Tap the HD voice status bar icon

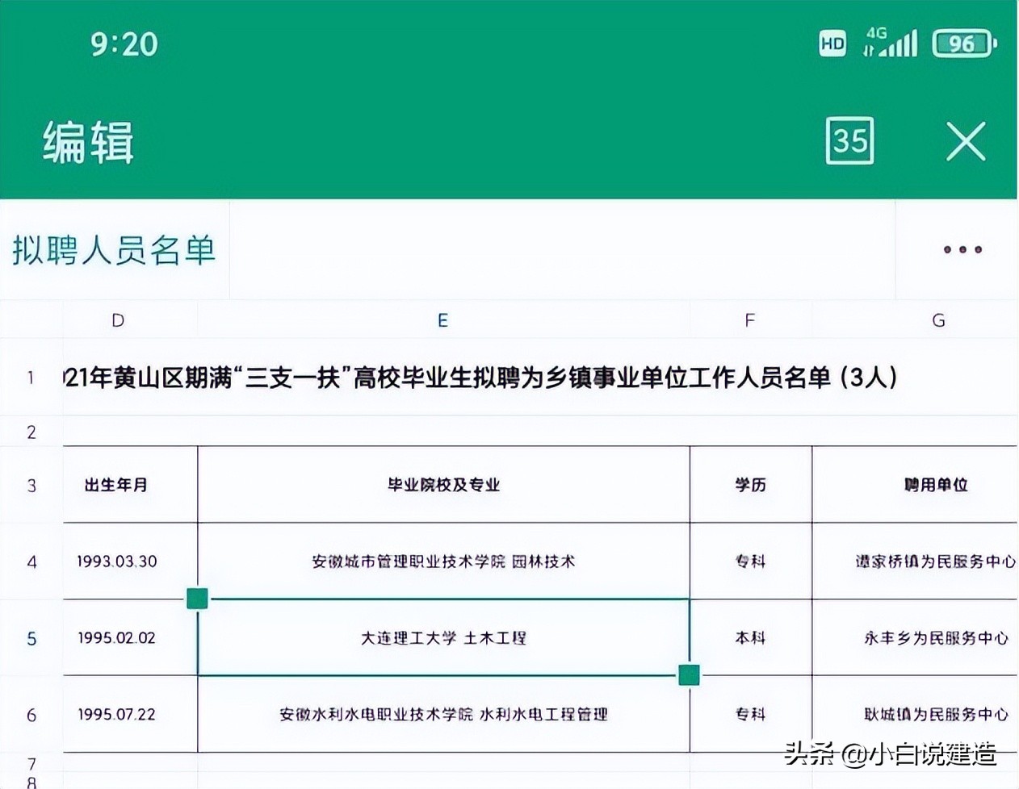pyautogui.click(x=831, y=44)
